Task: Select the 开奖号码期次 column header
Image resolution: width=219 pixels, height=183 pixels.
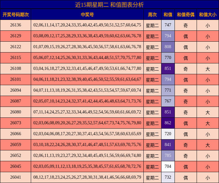Action: (16, 15)
